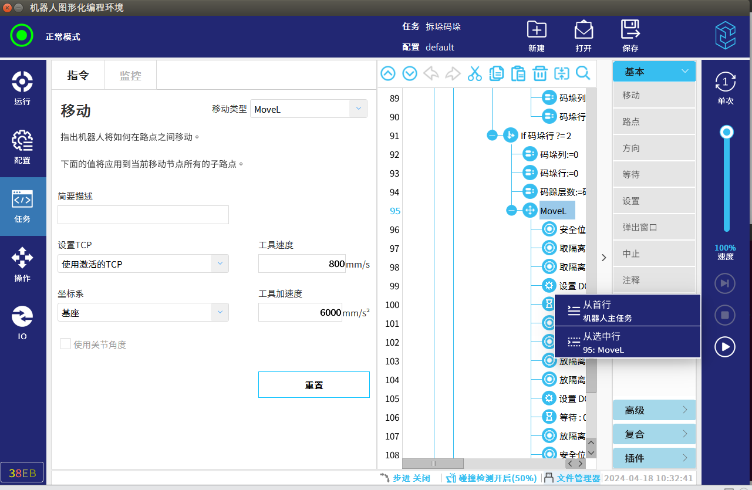Image resolution: width=752 pixels, height=490 pixels.
Task: Click the speed slider handle
Action: [x=727, y=132]
